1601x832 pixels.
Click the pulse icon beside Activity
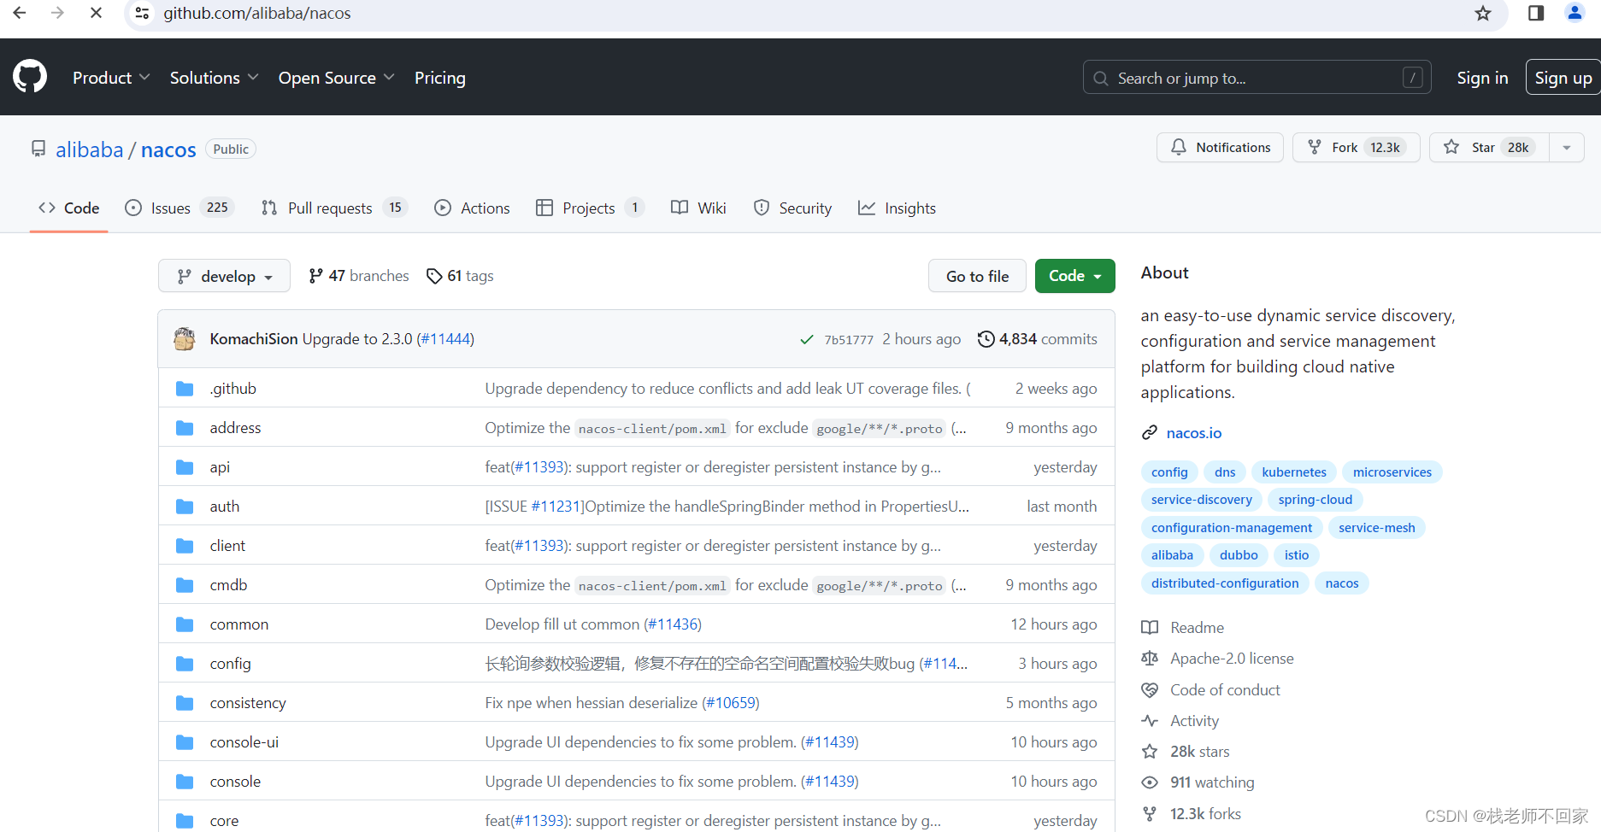click(x=1150, y=721)
